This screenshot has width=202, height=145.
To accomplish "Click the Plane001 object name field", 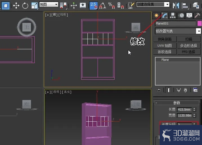I will 175,24.
